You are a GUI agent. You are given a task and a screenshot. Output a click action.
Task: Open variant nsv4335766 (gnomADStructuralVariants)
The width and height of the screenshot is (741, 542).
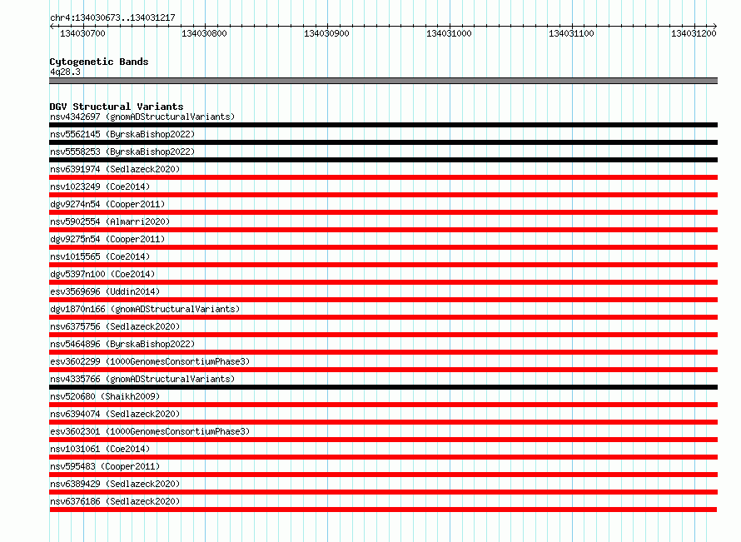(x=142, y=379)
